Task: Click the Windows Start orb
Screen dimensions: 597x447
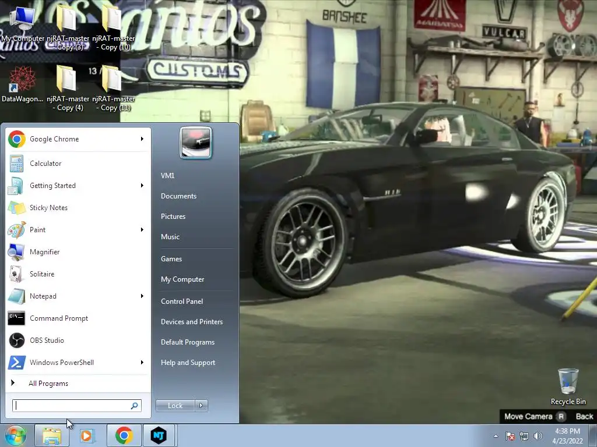Action: click(x=16, y=435)
